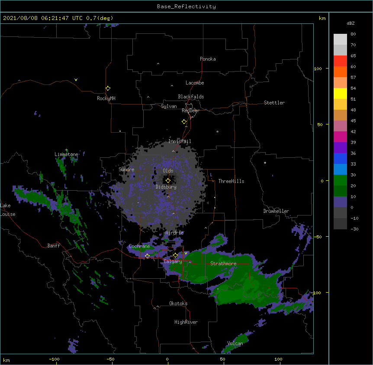Image resolution: width=373 pixels, height=365 pixels.
Task: Select the Drumheller label
Action: click(276, 211)
